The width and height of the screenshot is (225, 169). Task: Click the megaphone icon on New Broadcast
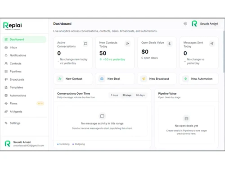[x=144, y=79]
